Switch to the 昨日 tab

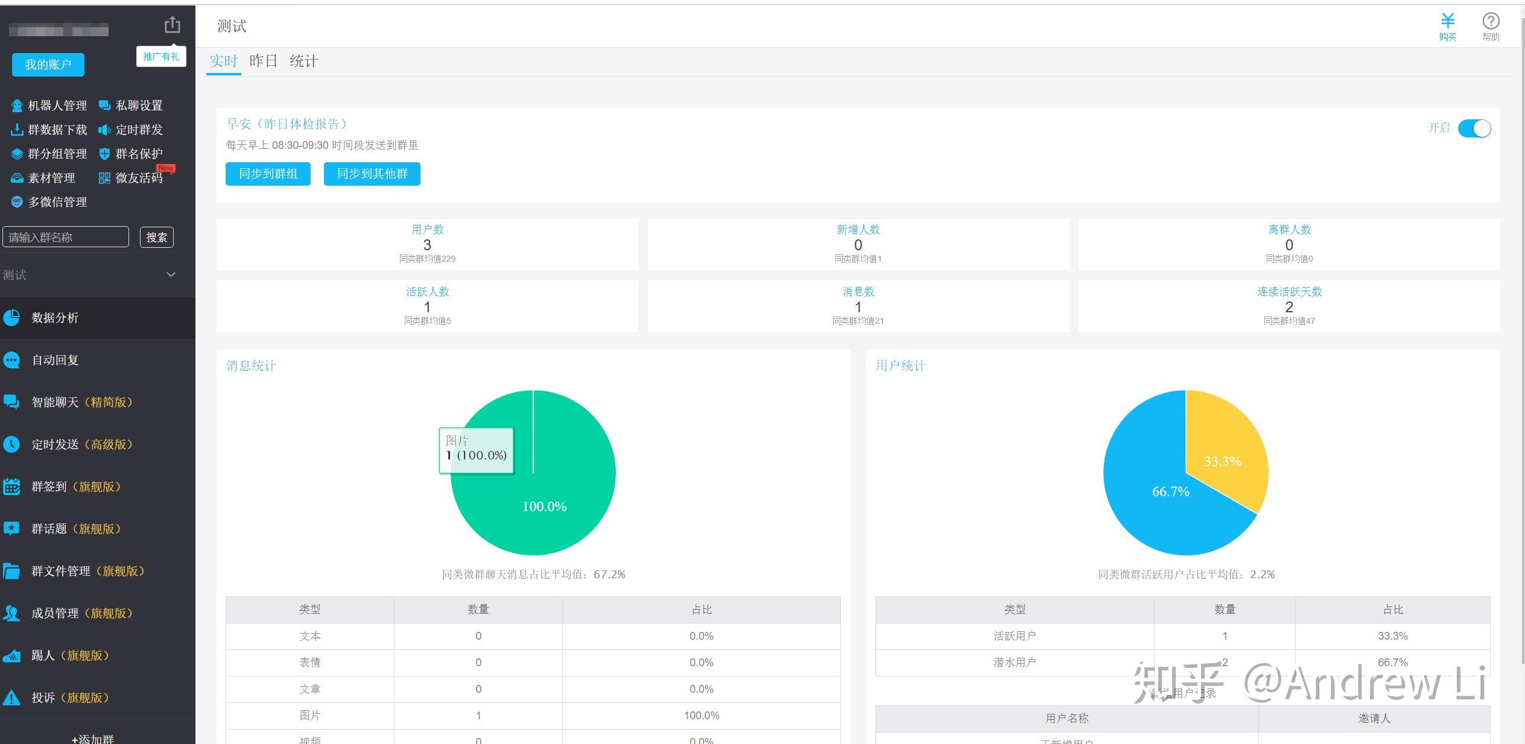pyautogui.click(x=263, y=61)
